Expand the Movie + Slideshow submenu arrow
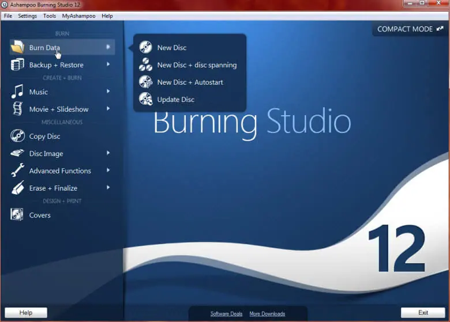 (108, 108)
